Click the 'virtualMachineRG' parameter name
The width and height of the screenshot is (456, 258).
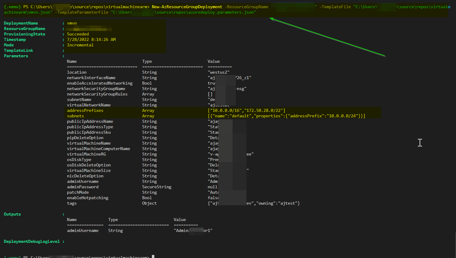tap(86, 154)
